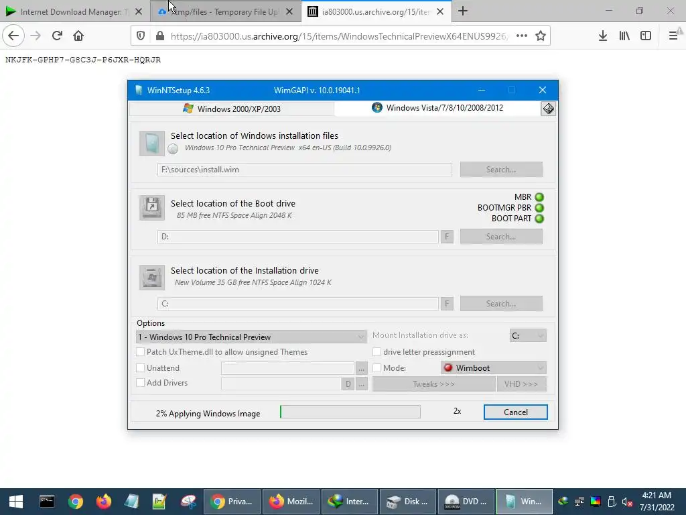686x515 pixels.
Task: Open page actions three-dots menu
Action: pos(521,36)
